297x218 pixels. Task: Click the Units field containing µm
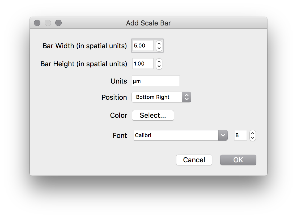click(156, 81)
